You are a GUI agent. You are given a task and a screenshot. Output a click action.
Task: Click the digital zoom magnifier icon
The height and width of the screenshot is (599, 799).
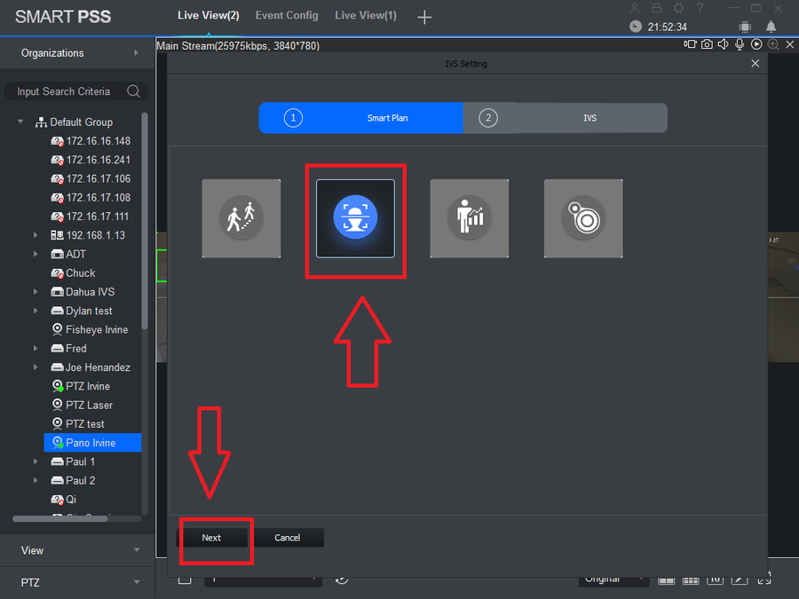click(x=773, y=45)
